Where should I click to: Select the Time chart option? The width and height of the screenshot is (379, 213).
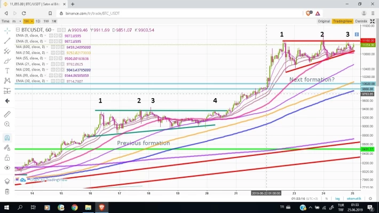5,21
